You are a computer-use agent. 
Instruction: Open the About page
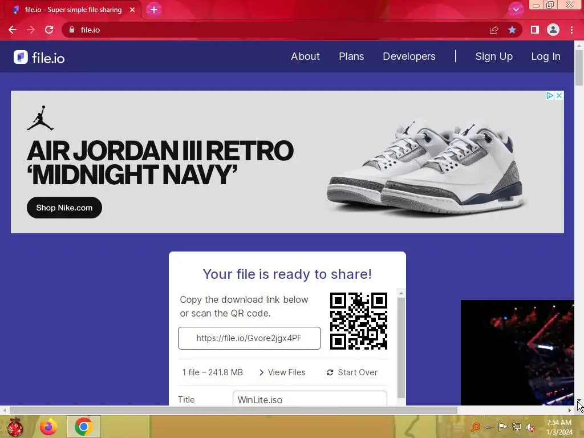tap(306, 56)
